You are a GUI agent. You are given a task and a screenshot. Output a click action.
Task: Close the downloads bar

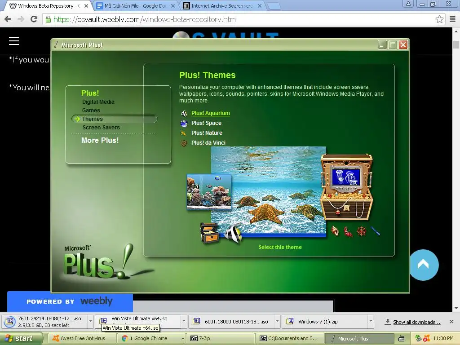coord(451,322)
